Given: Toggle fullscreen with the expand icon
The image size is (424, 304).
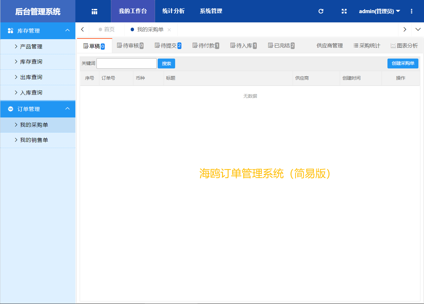Looking at the screenshot, I should pos(344,11).
